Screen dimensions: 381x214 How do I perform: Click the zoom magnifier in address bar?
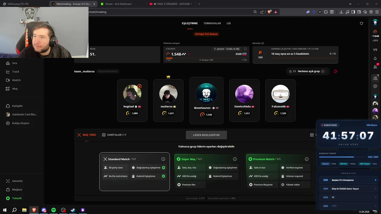(x=255, y=12)
